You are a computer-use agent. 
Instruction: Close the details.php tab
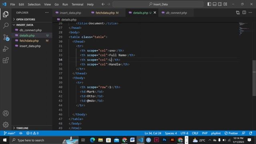click(x=155, y=12)
